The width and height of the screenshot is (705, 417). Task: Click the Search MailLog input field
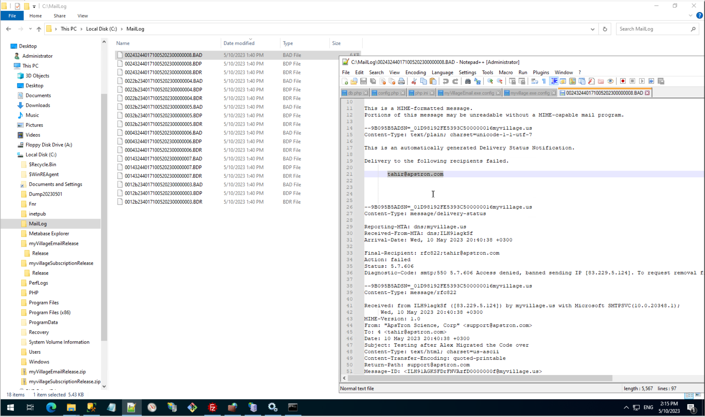pyautogui.click(x=653, y=29)
